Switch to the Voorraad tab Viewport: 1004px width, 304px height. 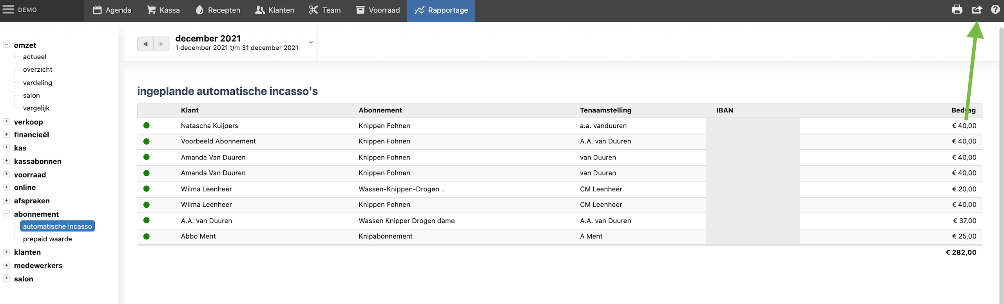[x=378, y=10]
